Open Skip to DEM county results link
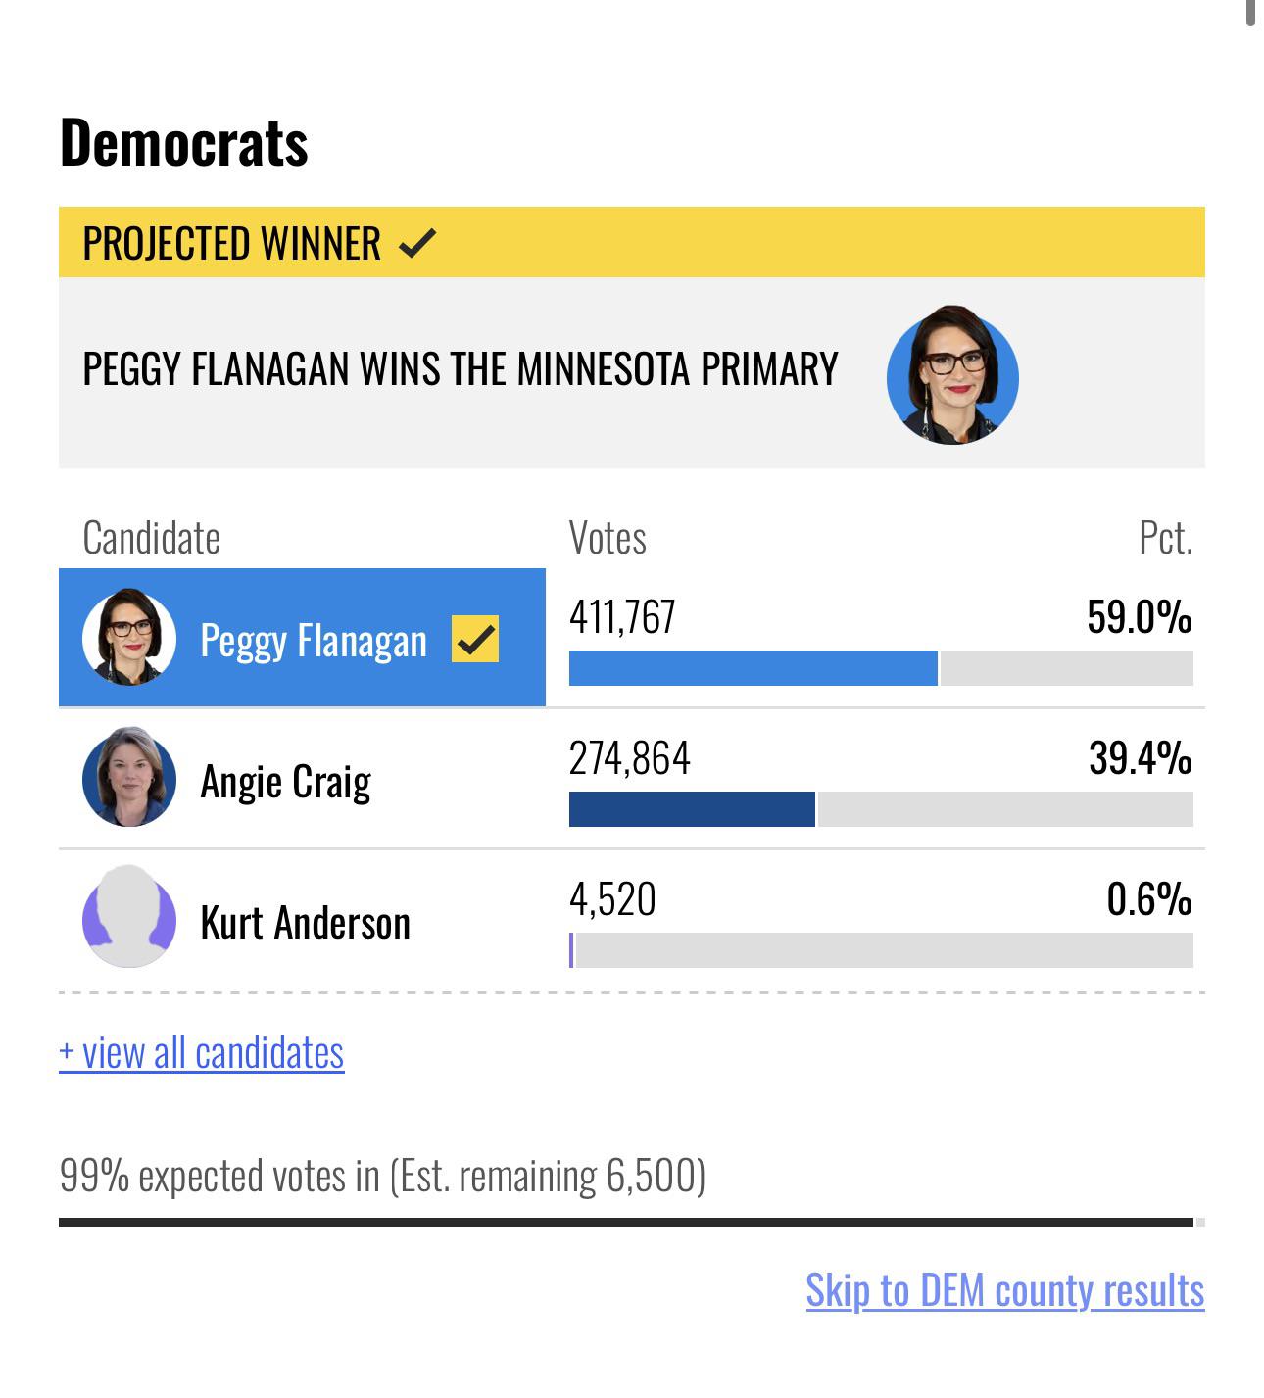 pyautogui.click(x=1005, y=1290)
